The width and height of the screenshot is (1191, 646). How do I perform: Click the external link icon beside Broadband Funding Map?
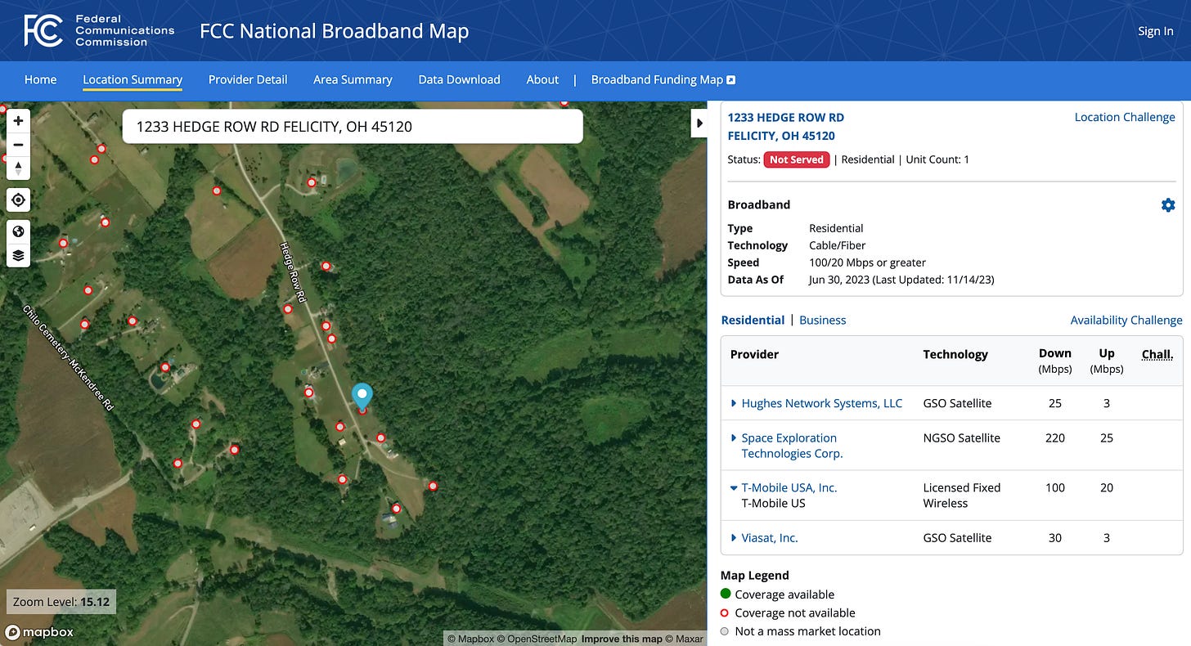point(731,80)
